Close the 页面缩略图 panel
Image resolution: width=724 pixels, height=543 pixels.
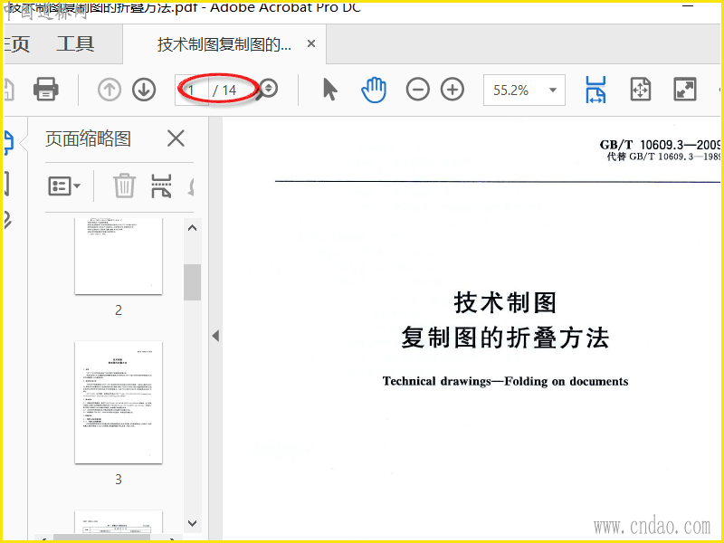click(176, 138)
